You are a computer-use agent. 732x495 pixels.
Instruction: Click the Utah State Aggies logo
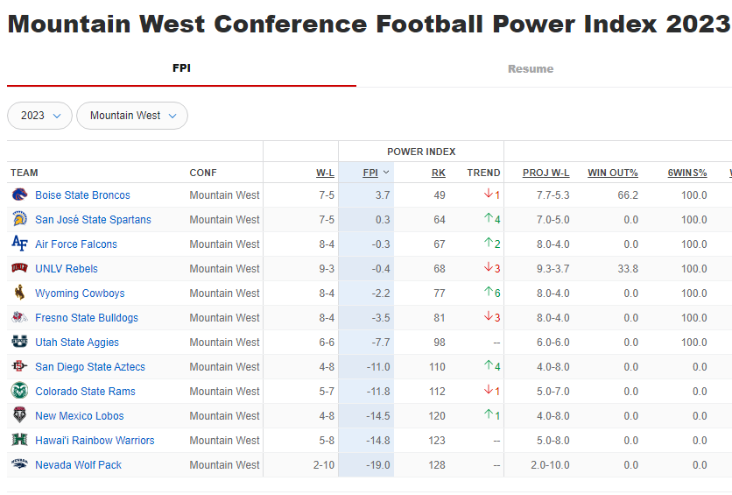click(x=19, y=342)
